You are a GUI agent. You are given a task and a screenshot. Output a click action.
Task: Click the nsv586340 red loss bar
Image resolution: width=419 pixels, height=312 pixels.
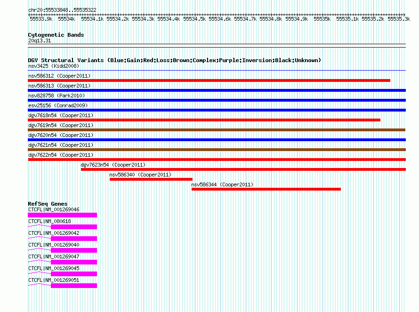pyautogui.click(x=151, y=179)
